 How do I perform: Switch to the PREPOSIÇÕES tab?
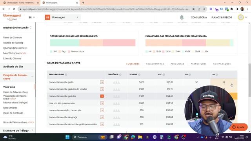(198, 64)
